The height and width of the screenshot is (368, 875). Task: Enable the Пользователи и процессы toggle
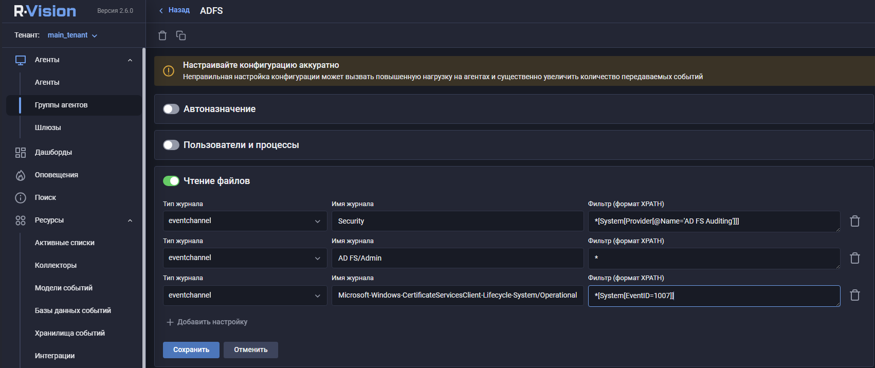171,145
